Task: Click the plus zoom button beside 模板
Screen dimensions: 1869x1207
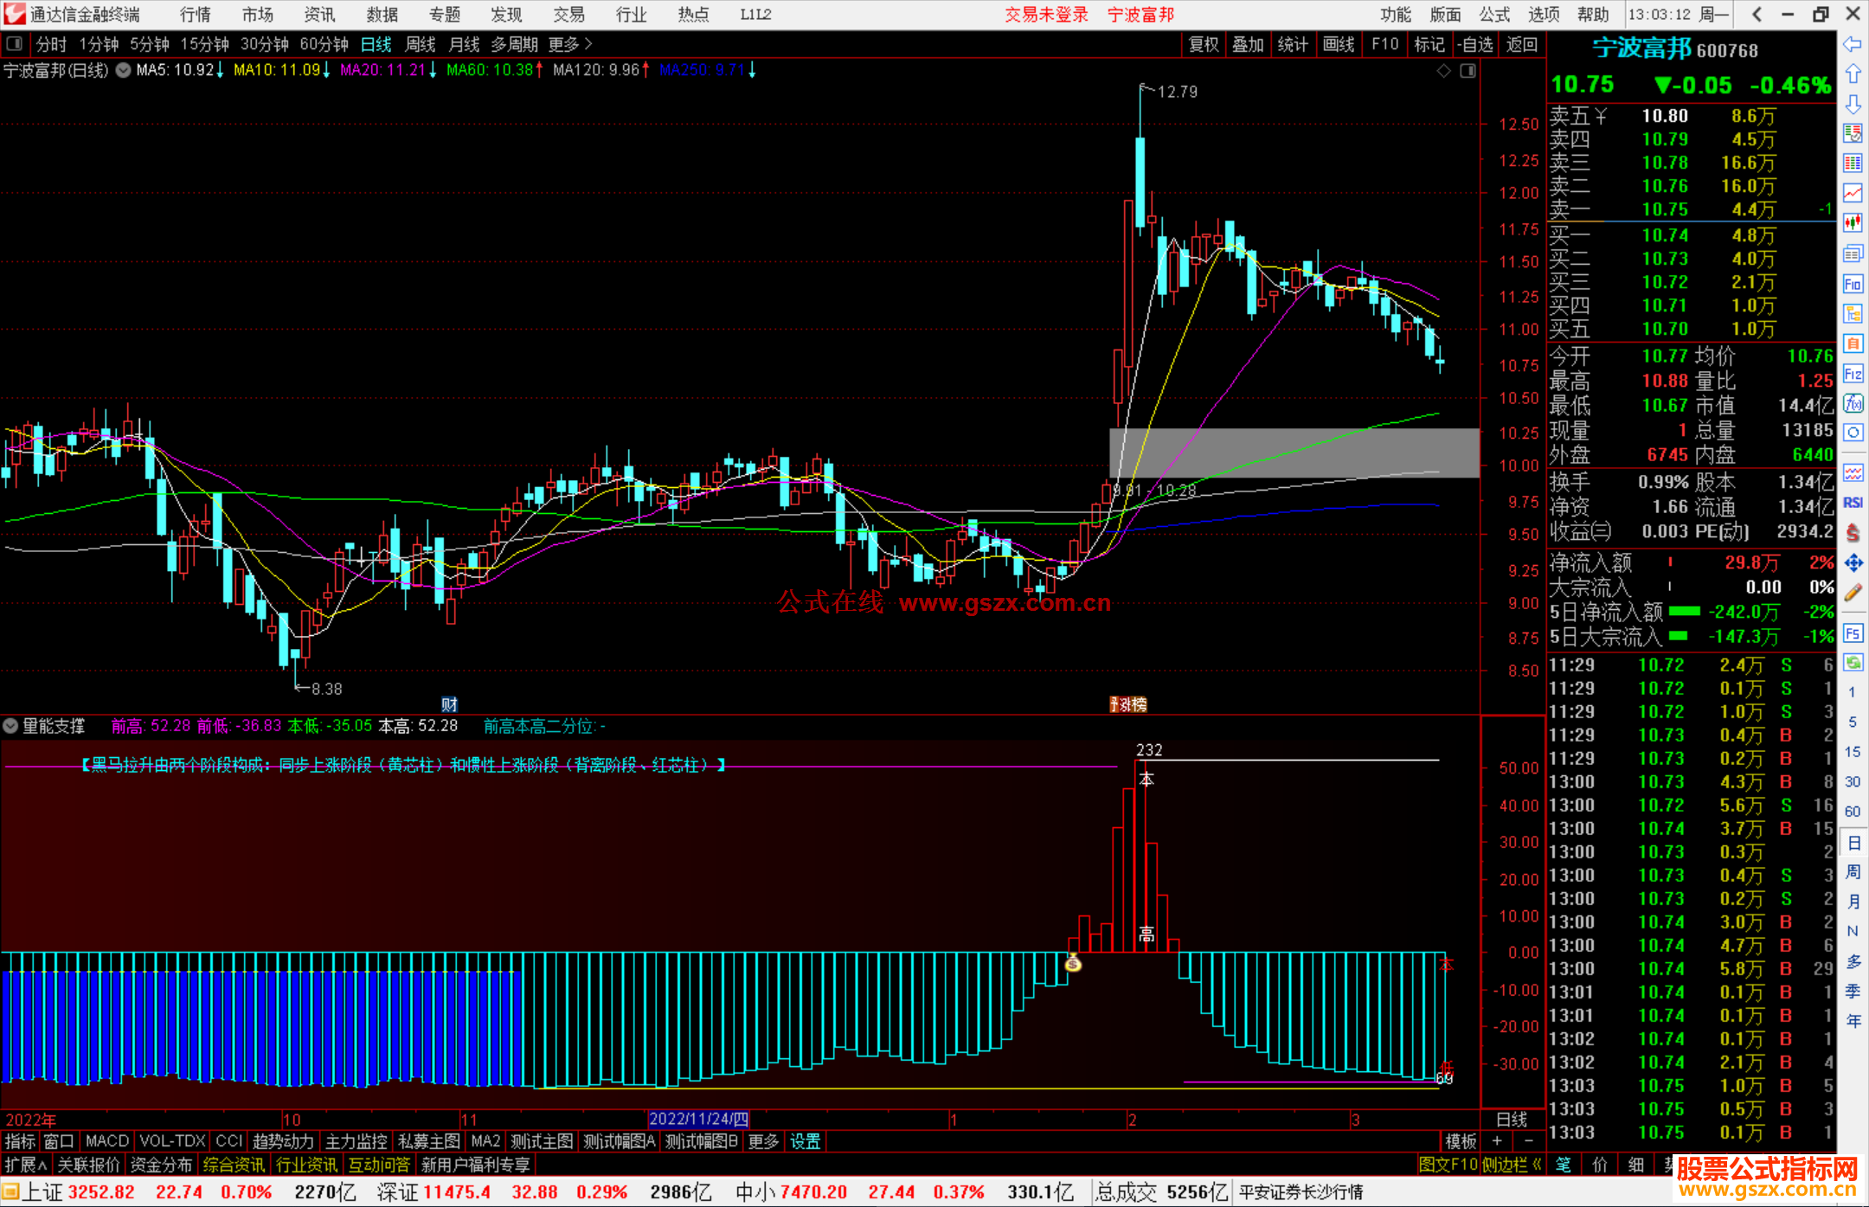Action: [x=1497, y=1141]
